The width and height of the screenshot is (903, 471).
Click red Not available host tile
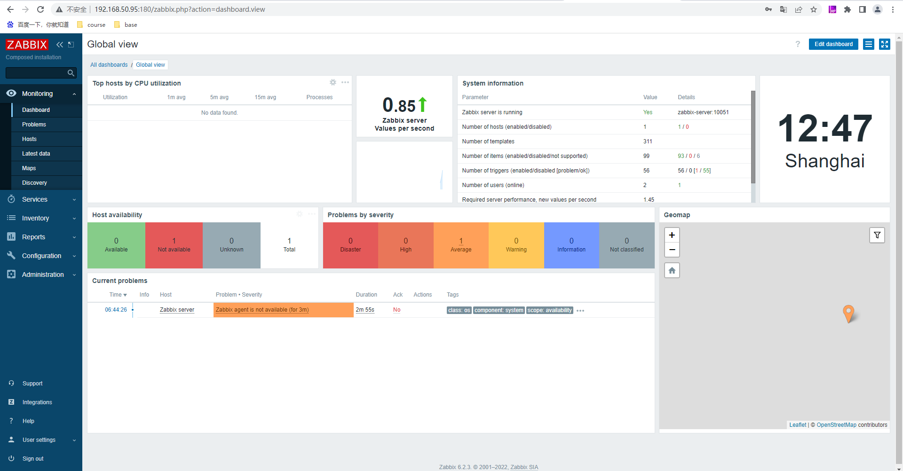coord(174,245)
